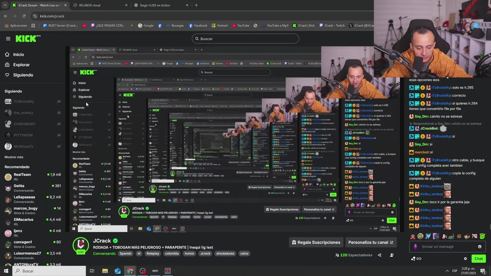This screenshot has height=276, width=491.
Task: Click the 120 Espectadores viewer count
Action: (354, 255)
